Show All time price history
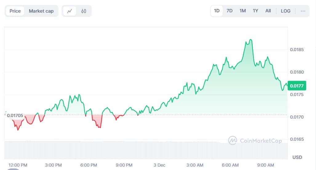 [x=268, y=11]
